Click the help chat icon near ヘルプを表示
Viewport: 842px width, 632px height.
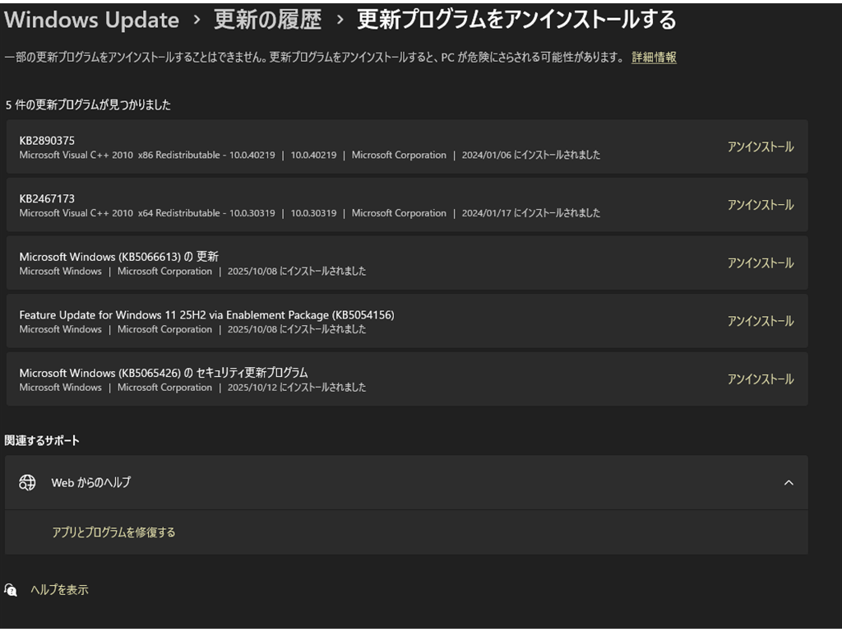(x=11, y=590)
